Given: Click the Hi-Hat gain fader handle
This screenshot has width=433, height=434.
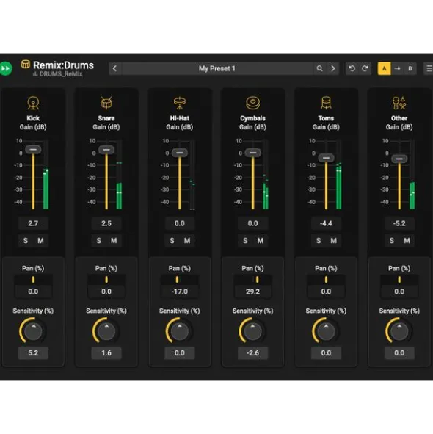Looking at the screenshot, I should coord(180,153).
